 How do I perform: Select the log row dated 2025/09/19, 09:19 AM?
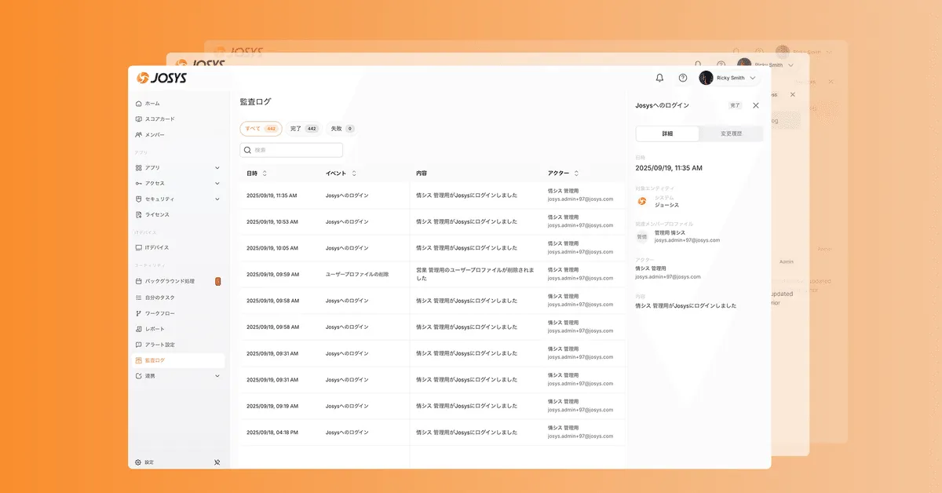(x=432, y=407)
